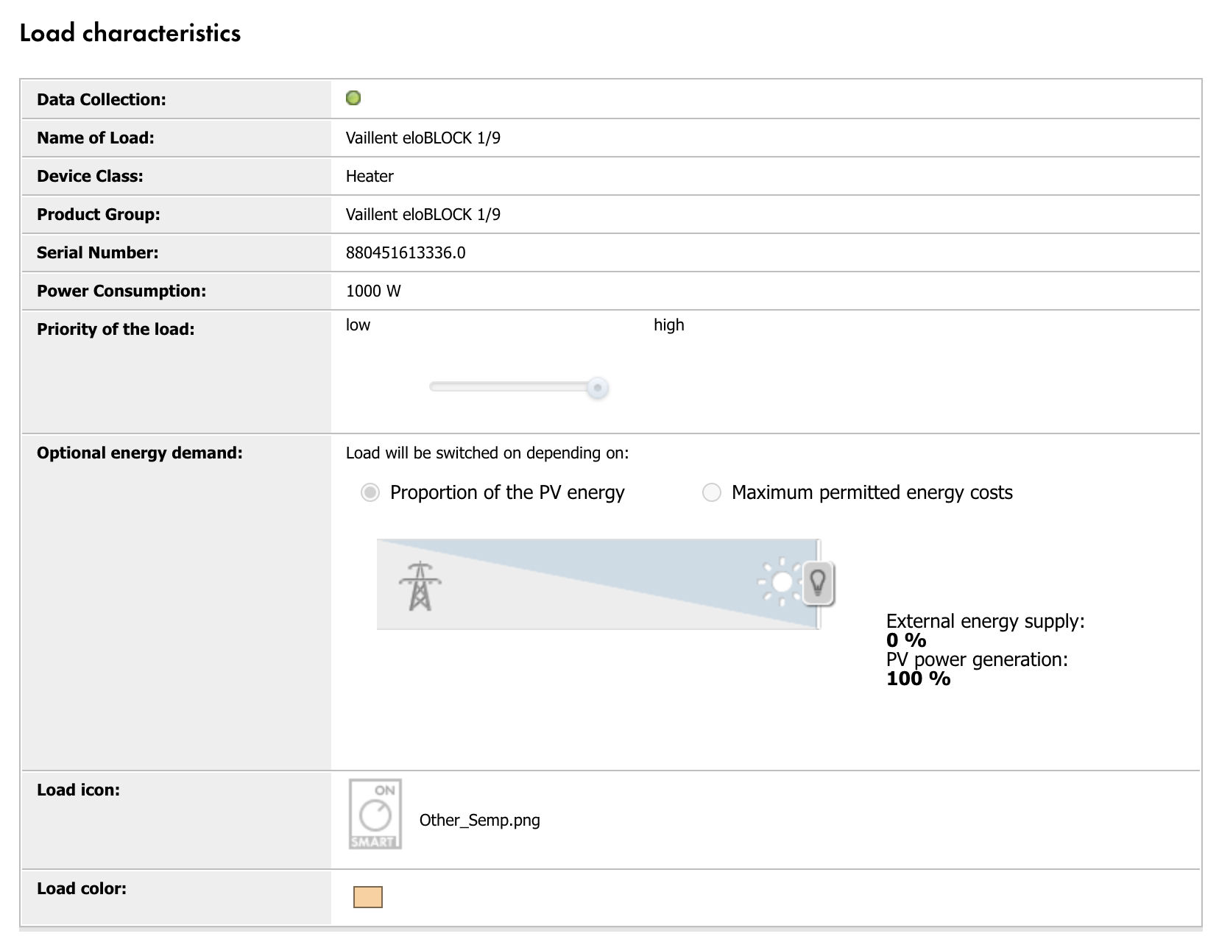Click the Heater device class value

point(370,177)
